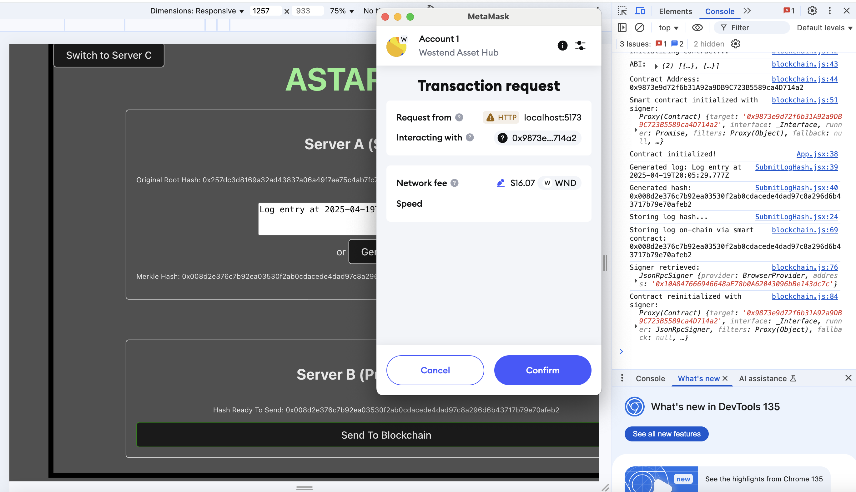
Task: Click See all new features button
Action: [x=666, y=434]
